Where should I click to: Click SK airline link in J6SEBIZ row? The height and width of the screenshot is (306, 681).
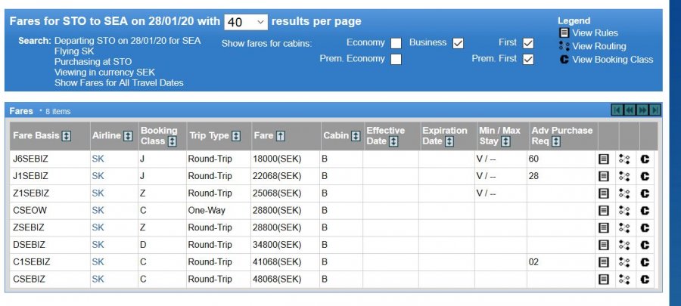pos(98,159)
